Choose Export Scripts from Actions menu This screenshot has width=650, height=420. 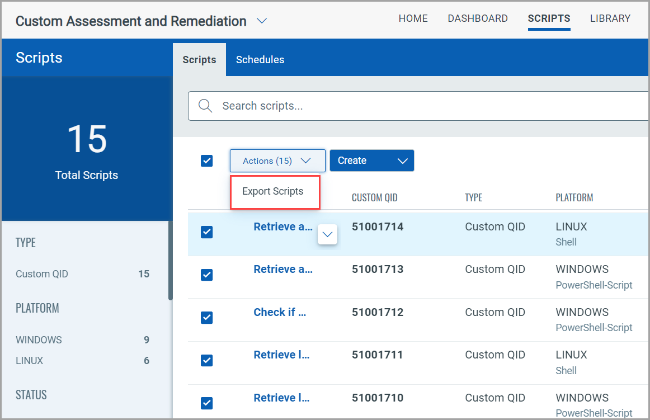point(273,191)
